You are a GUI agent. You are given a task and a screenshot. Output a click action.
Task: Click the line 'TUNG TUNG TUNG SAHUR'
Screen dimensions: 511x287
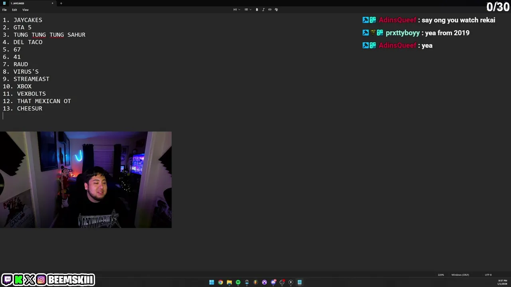coord(50,35)
